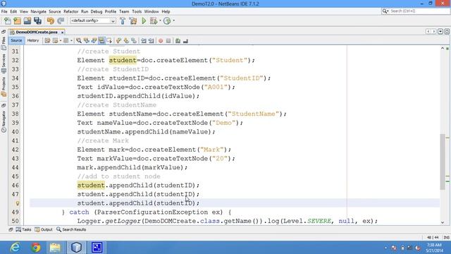
Task: Close the DemoDOMCreate.java tab
Action: click(62, 32)
